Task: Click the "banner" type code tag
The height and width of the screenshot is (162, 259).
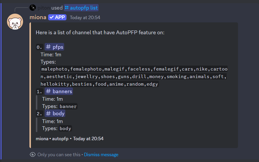Action: (68, 107)
